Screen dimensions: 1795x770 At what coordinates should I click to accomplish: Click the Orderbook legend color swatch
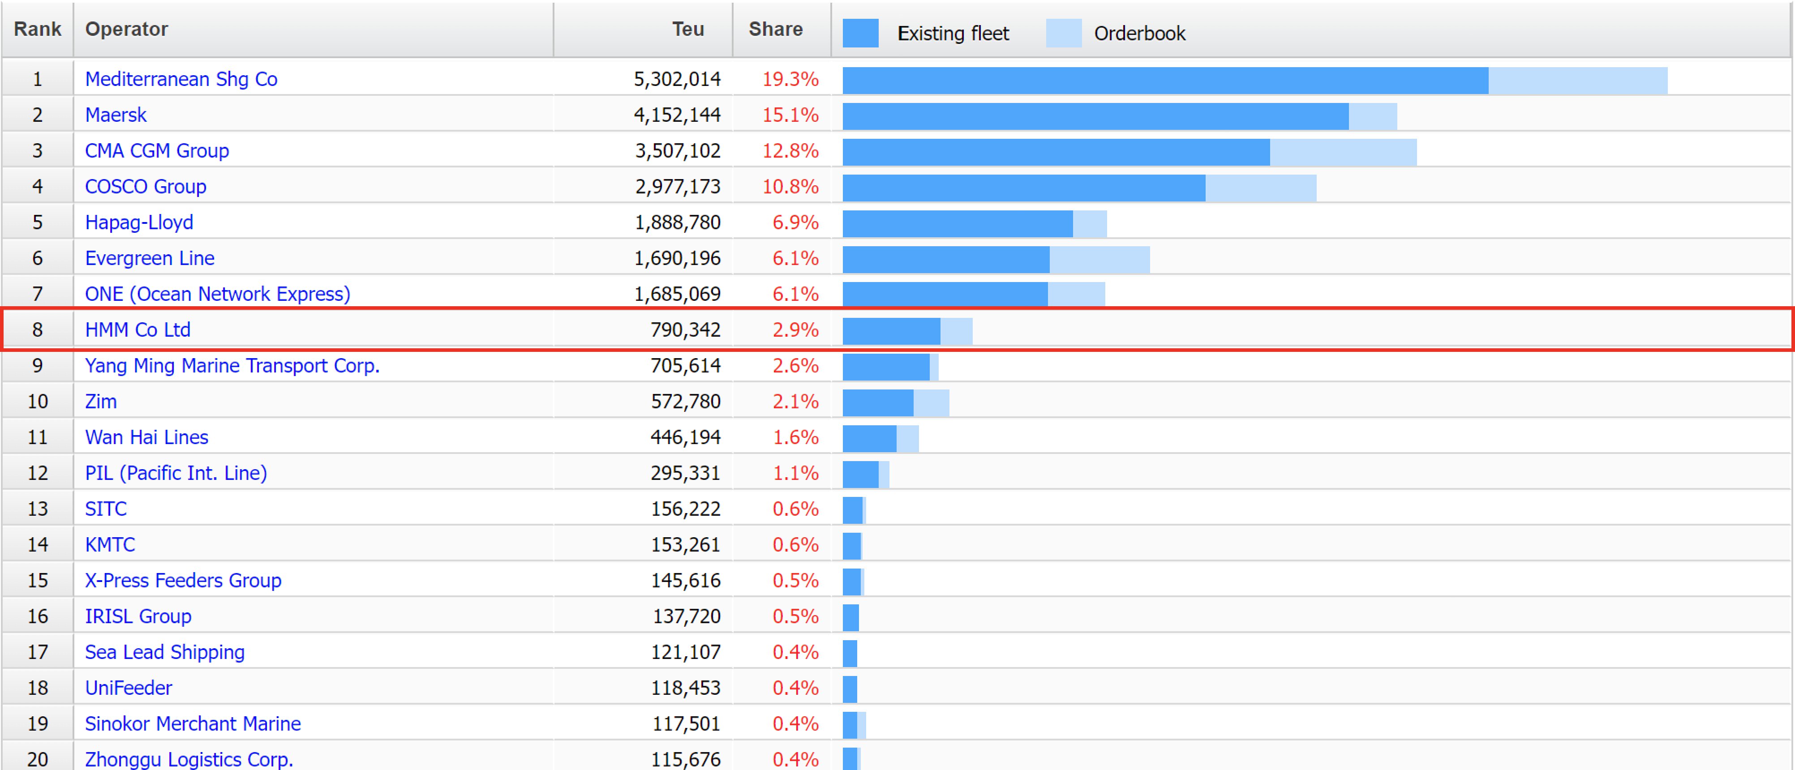coord(1064,34)
